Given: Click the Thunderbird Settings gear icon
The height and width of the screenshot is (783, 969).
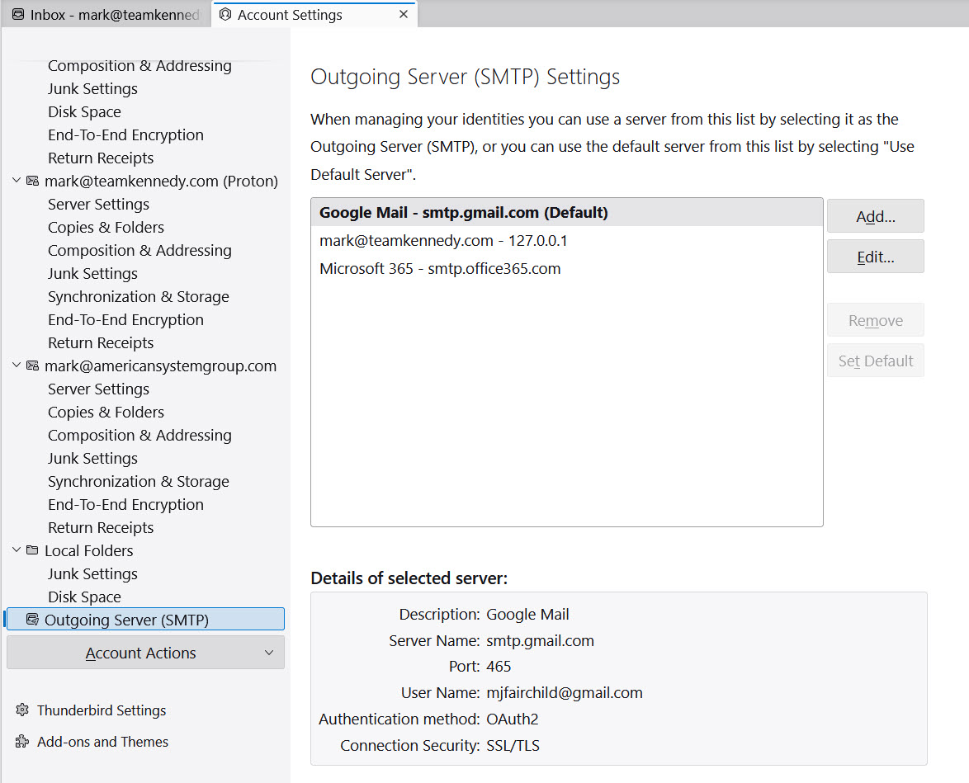Looking at the screenshot, I should point(22,710).
